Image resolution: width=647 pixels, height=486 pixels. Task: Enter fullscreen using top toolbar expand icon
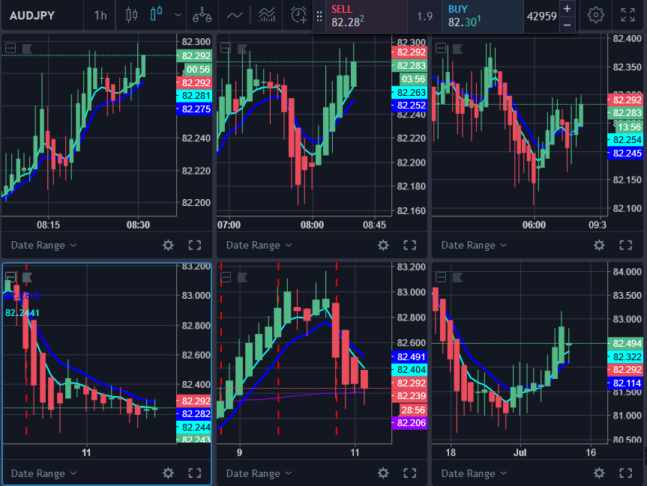(x=628, y=15)
